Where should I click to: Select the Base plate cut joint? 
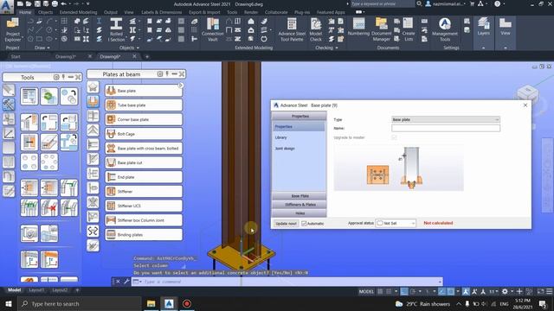[144, 162]
